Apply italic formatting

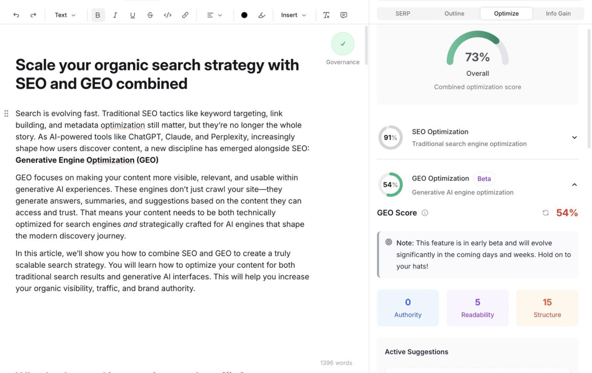pos(115,15)
